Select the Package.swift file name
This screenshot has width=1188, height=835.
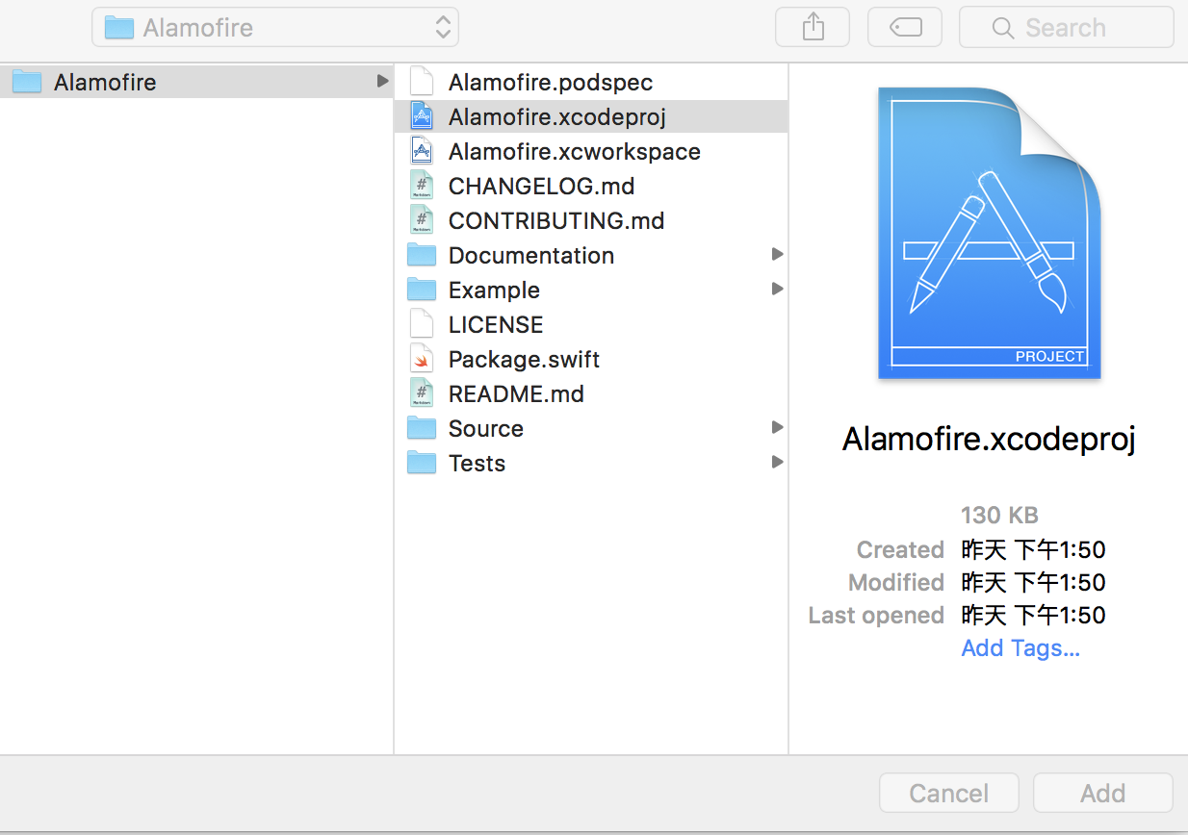tap(525, 360)
